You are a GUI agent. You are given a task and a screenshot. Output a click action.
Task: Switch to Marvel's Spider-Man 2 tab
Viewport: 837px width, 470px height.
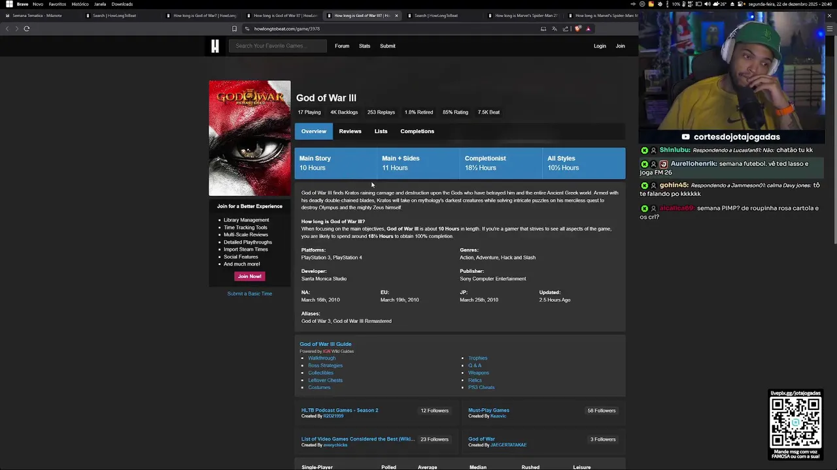523,16
